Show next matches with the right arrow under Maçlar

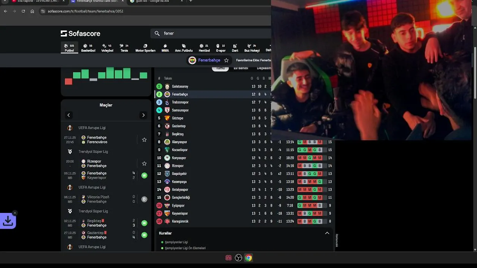143,115
